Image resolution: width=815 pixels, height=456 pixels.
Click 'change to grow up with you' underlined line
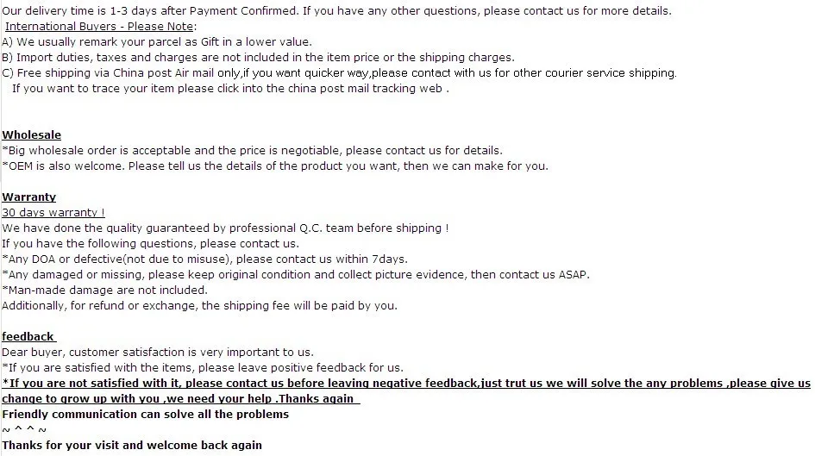click(181, 399)
